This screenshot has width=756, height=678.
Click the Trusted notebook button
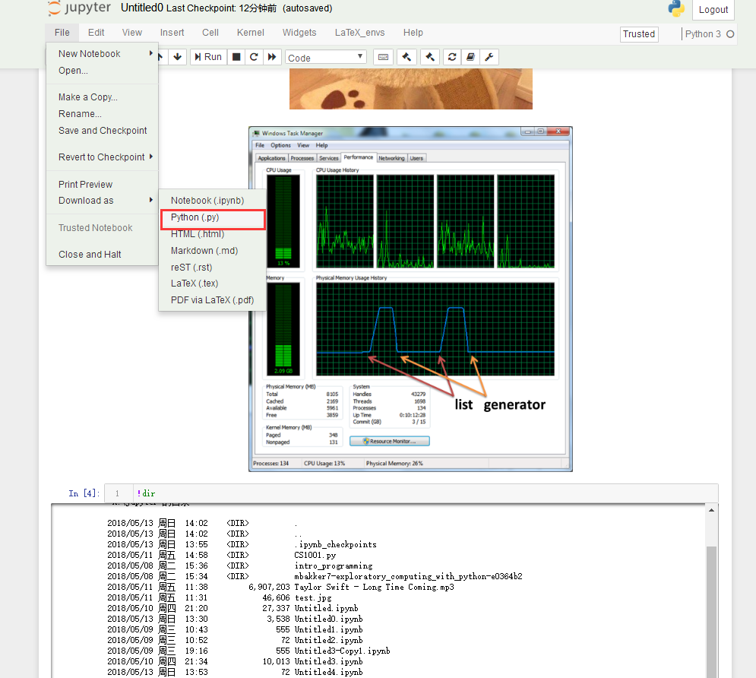click(639, 33)
